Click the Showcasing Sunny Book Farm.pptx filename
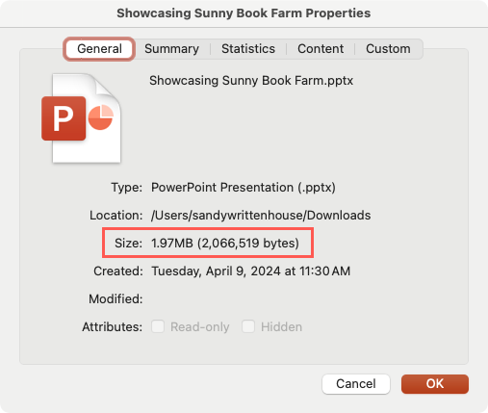Screen dimensions: 488x413 tap(251, 81)
